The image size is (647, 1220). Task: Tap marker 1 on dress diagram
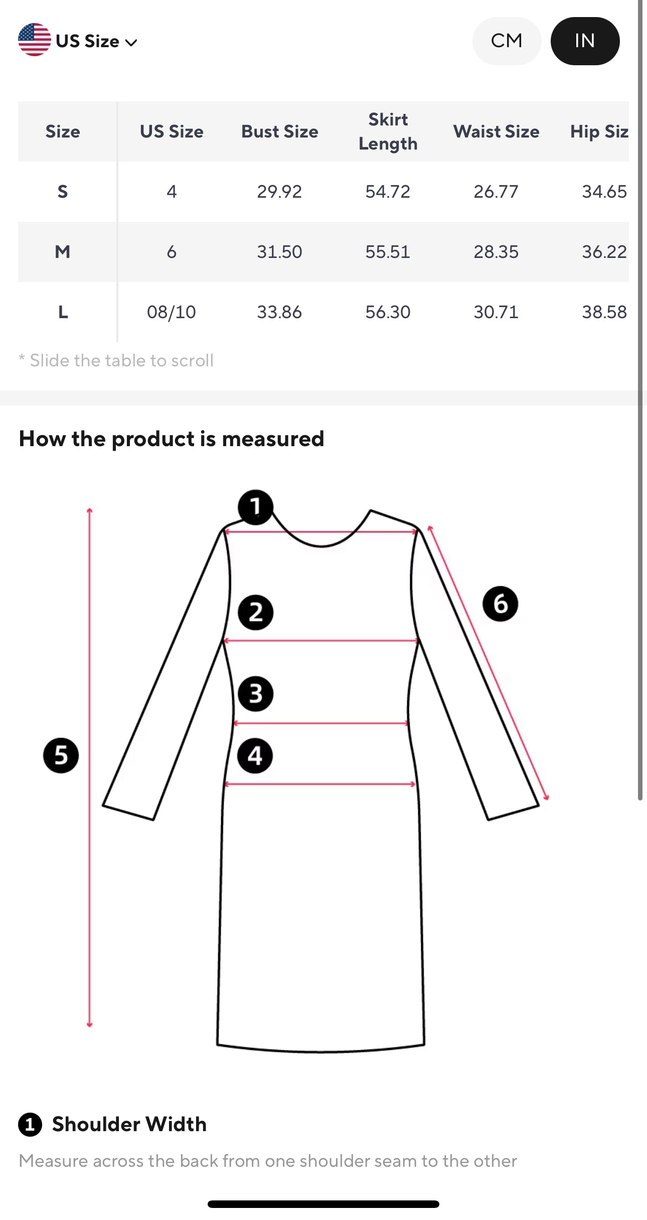pos(255,507)
